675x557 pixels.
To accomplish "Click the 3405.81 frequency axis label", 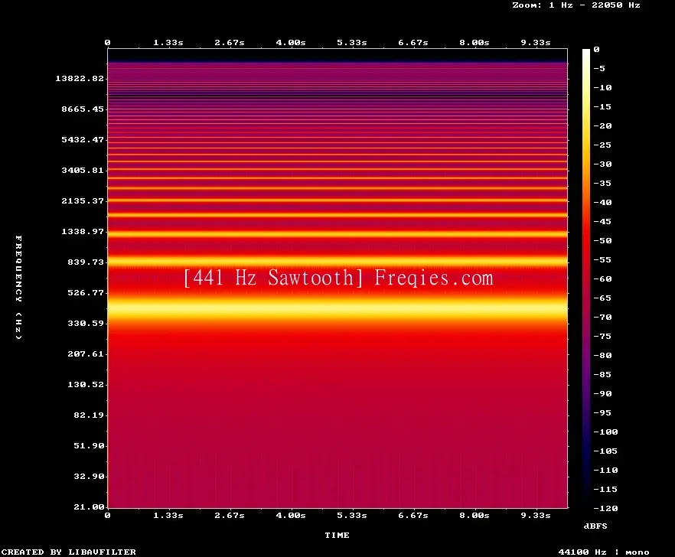I will point(83,170).
